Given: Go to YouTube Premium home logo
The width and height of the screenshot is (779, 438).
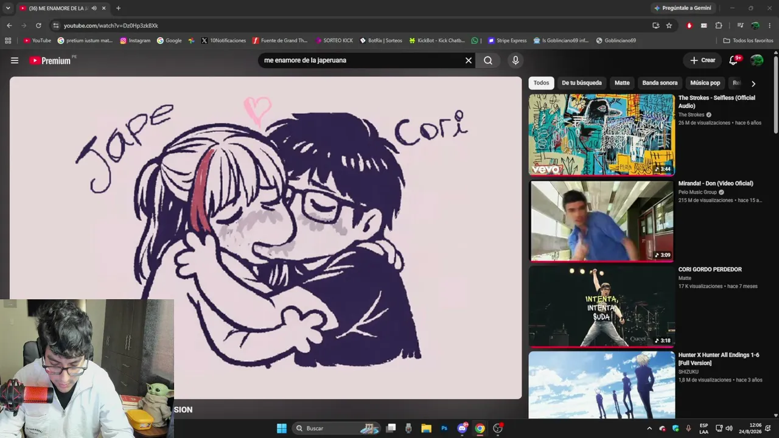Looking at the screenshot, I should (x=50, y=60).
